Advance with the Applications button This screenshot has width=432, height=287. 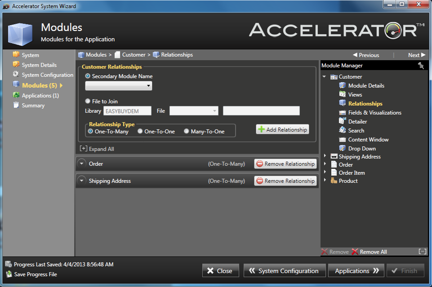tap(356, 270)
